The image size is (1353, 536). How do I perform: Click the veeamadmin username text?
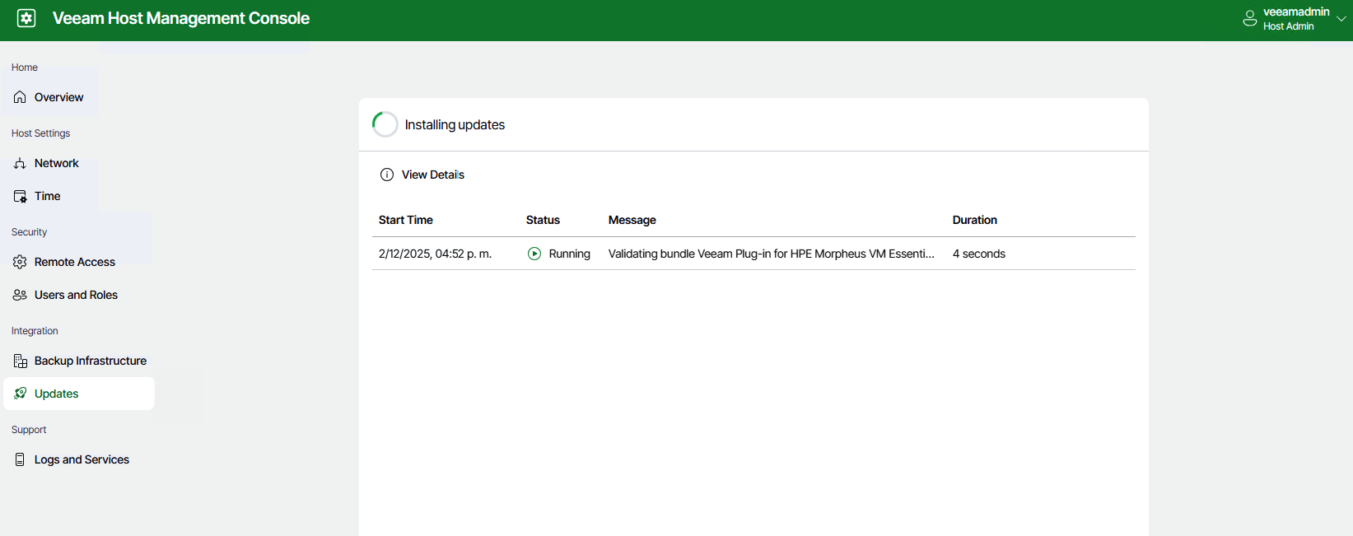pyautogui.click(x=1296, y=12)
